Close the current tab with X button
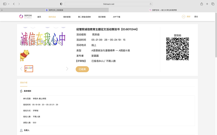This screenshot has height=135, width=217. tap(2, 10)
